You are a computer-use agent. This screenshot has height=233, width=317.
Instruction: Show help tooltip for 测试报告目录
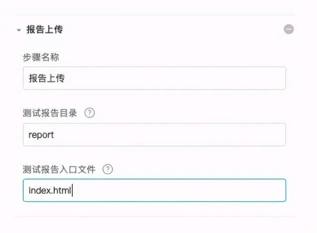pos(89,113)
